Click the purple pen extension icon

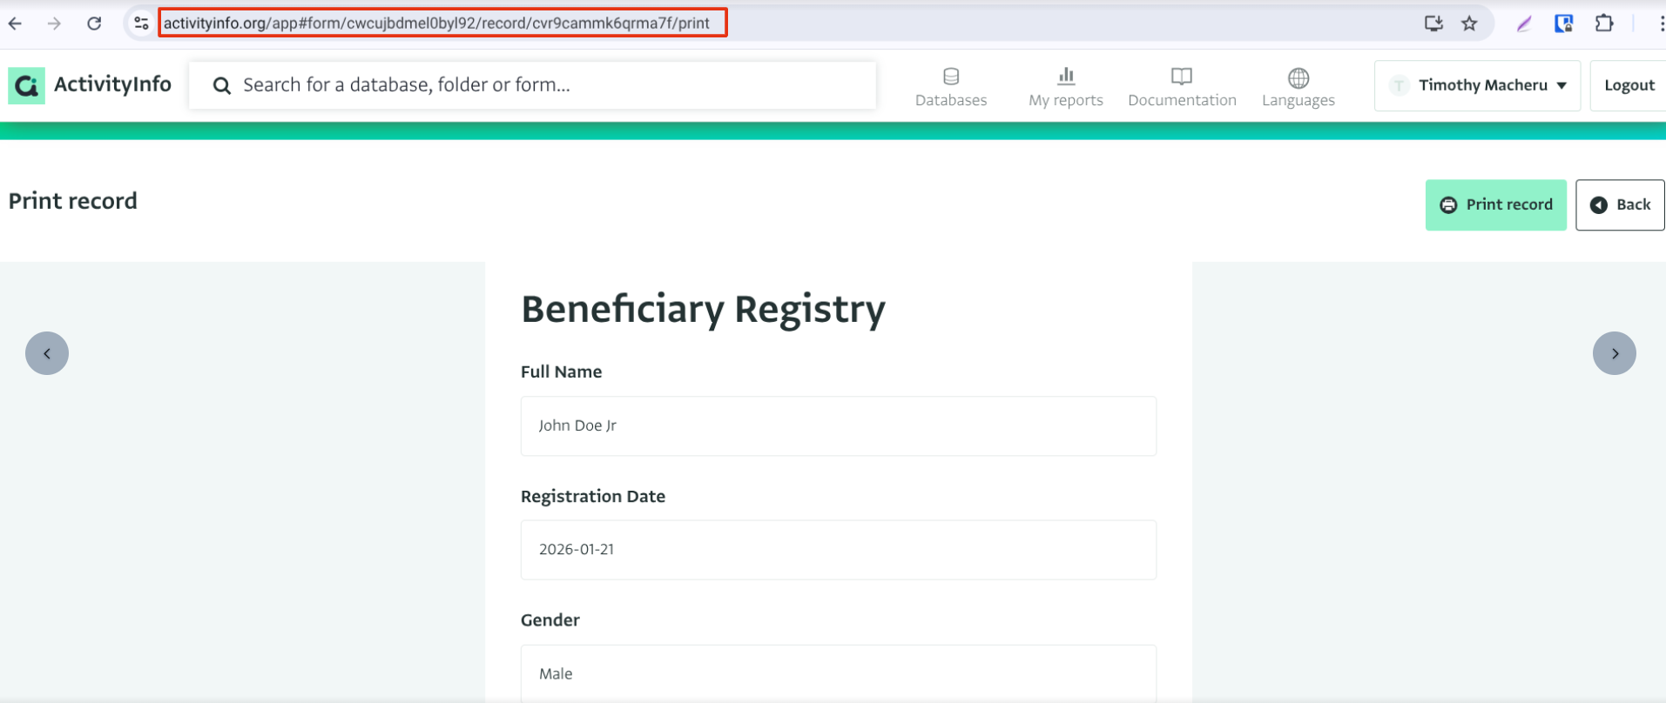coord(1524,23)
